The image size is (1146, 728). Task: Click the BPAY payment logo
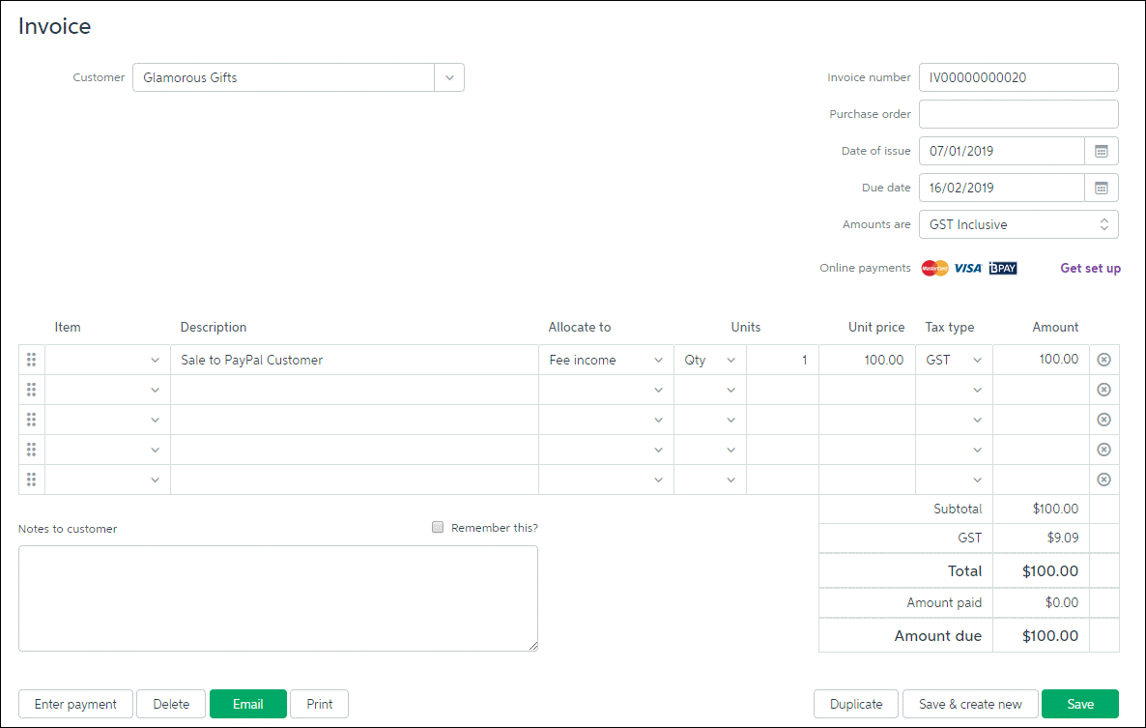(x=1002, y=268)
